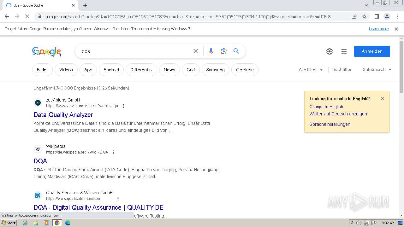
Task: Filter results by Getriebe
Action: (x=245, y=70)
